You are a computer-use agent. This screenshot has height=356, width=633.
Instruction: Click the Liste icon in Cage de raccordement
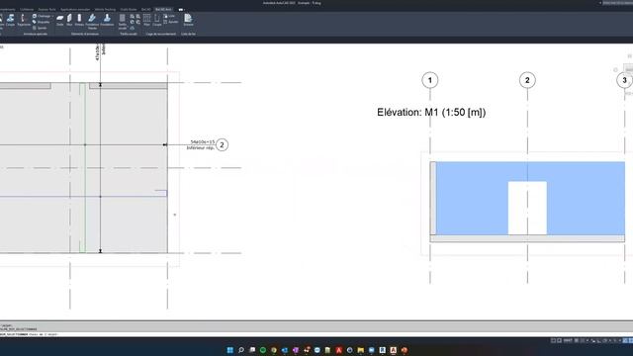click(x=169, y=16)
